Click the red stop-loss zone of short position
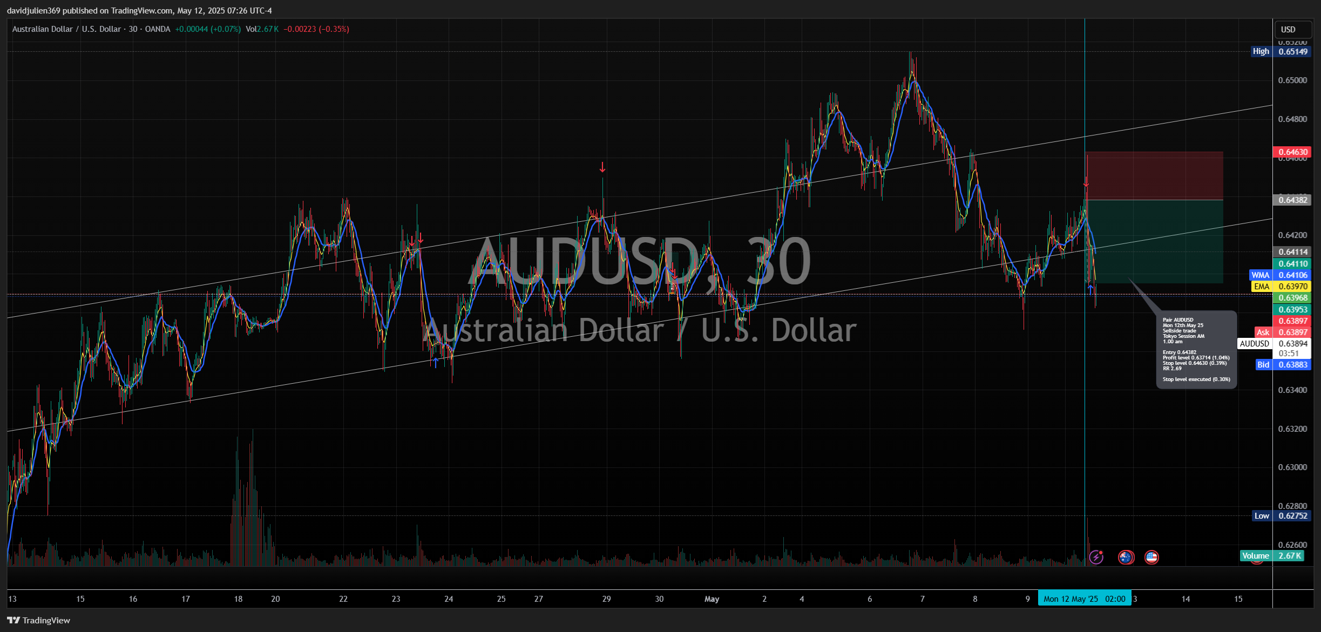 [x=1155, y=175]
